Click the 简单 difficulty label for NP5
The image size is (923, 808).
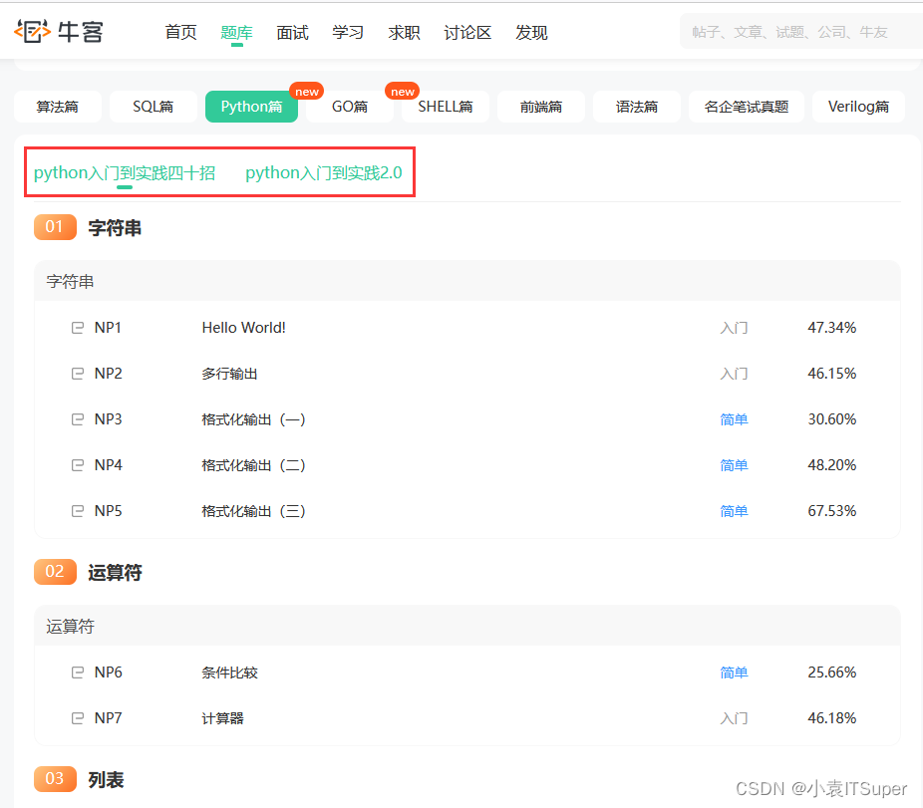734,511
